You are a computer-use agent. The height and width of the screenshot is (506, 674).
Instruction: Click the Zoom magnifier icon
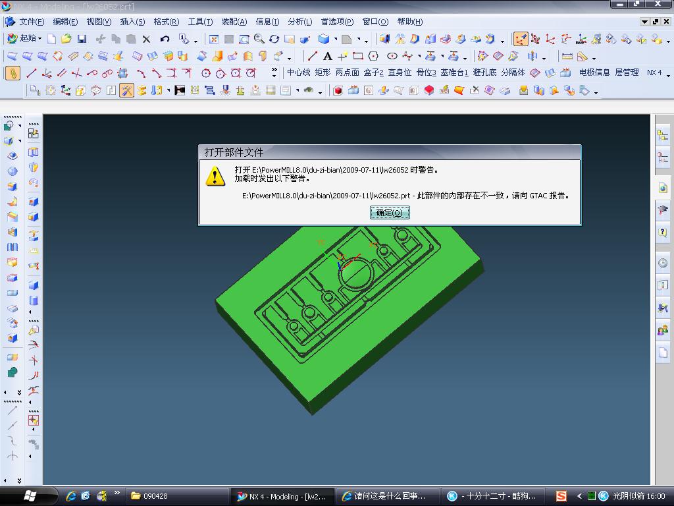259,39
